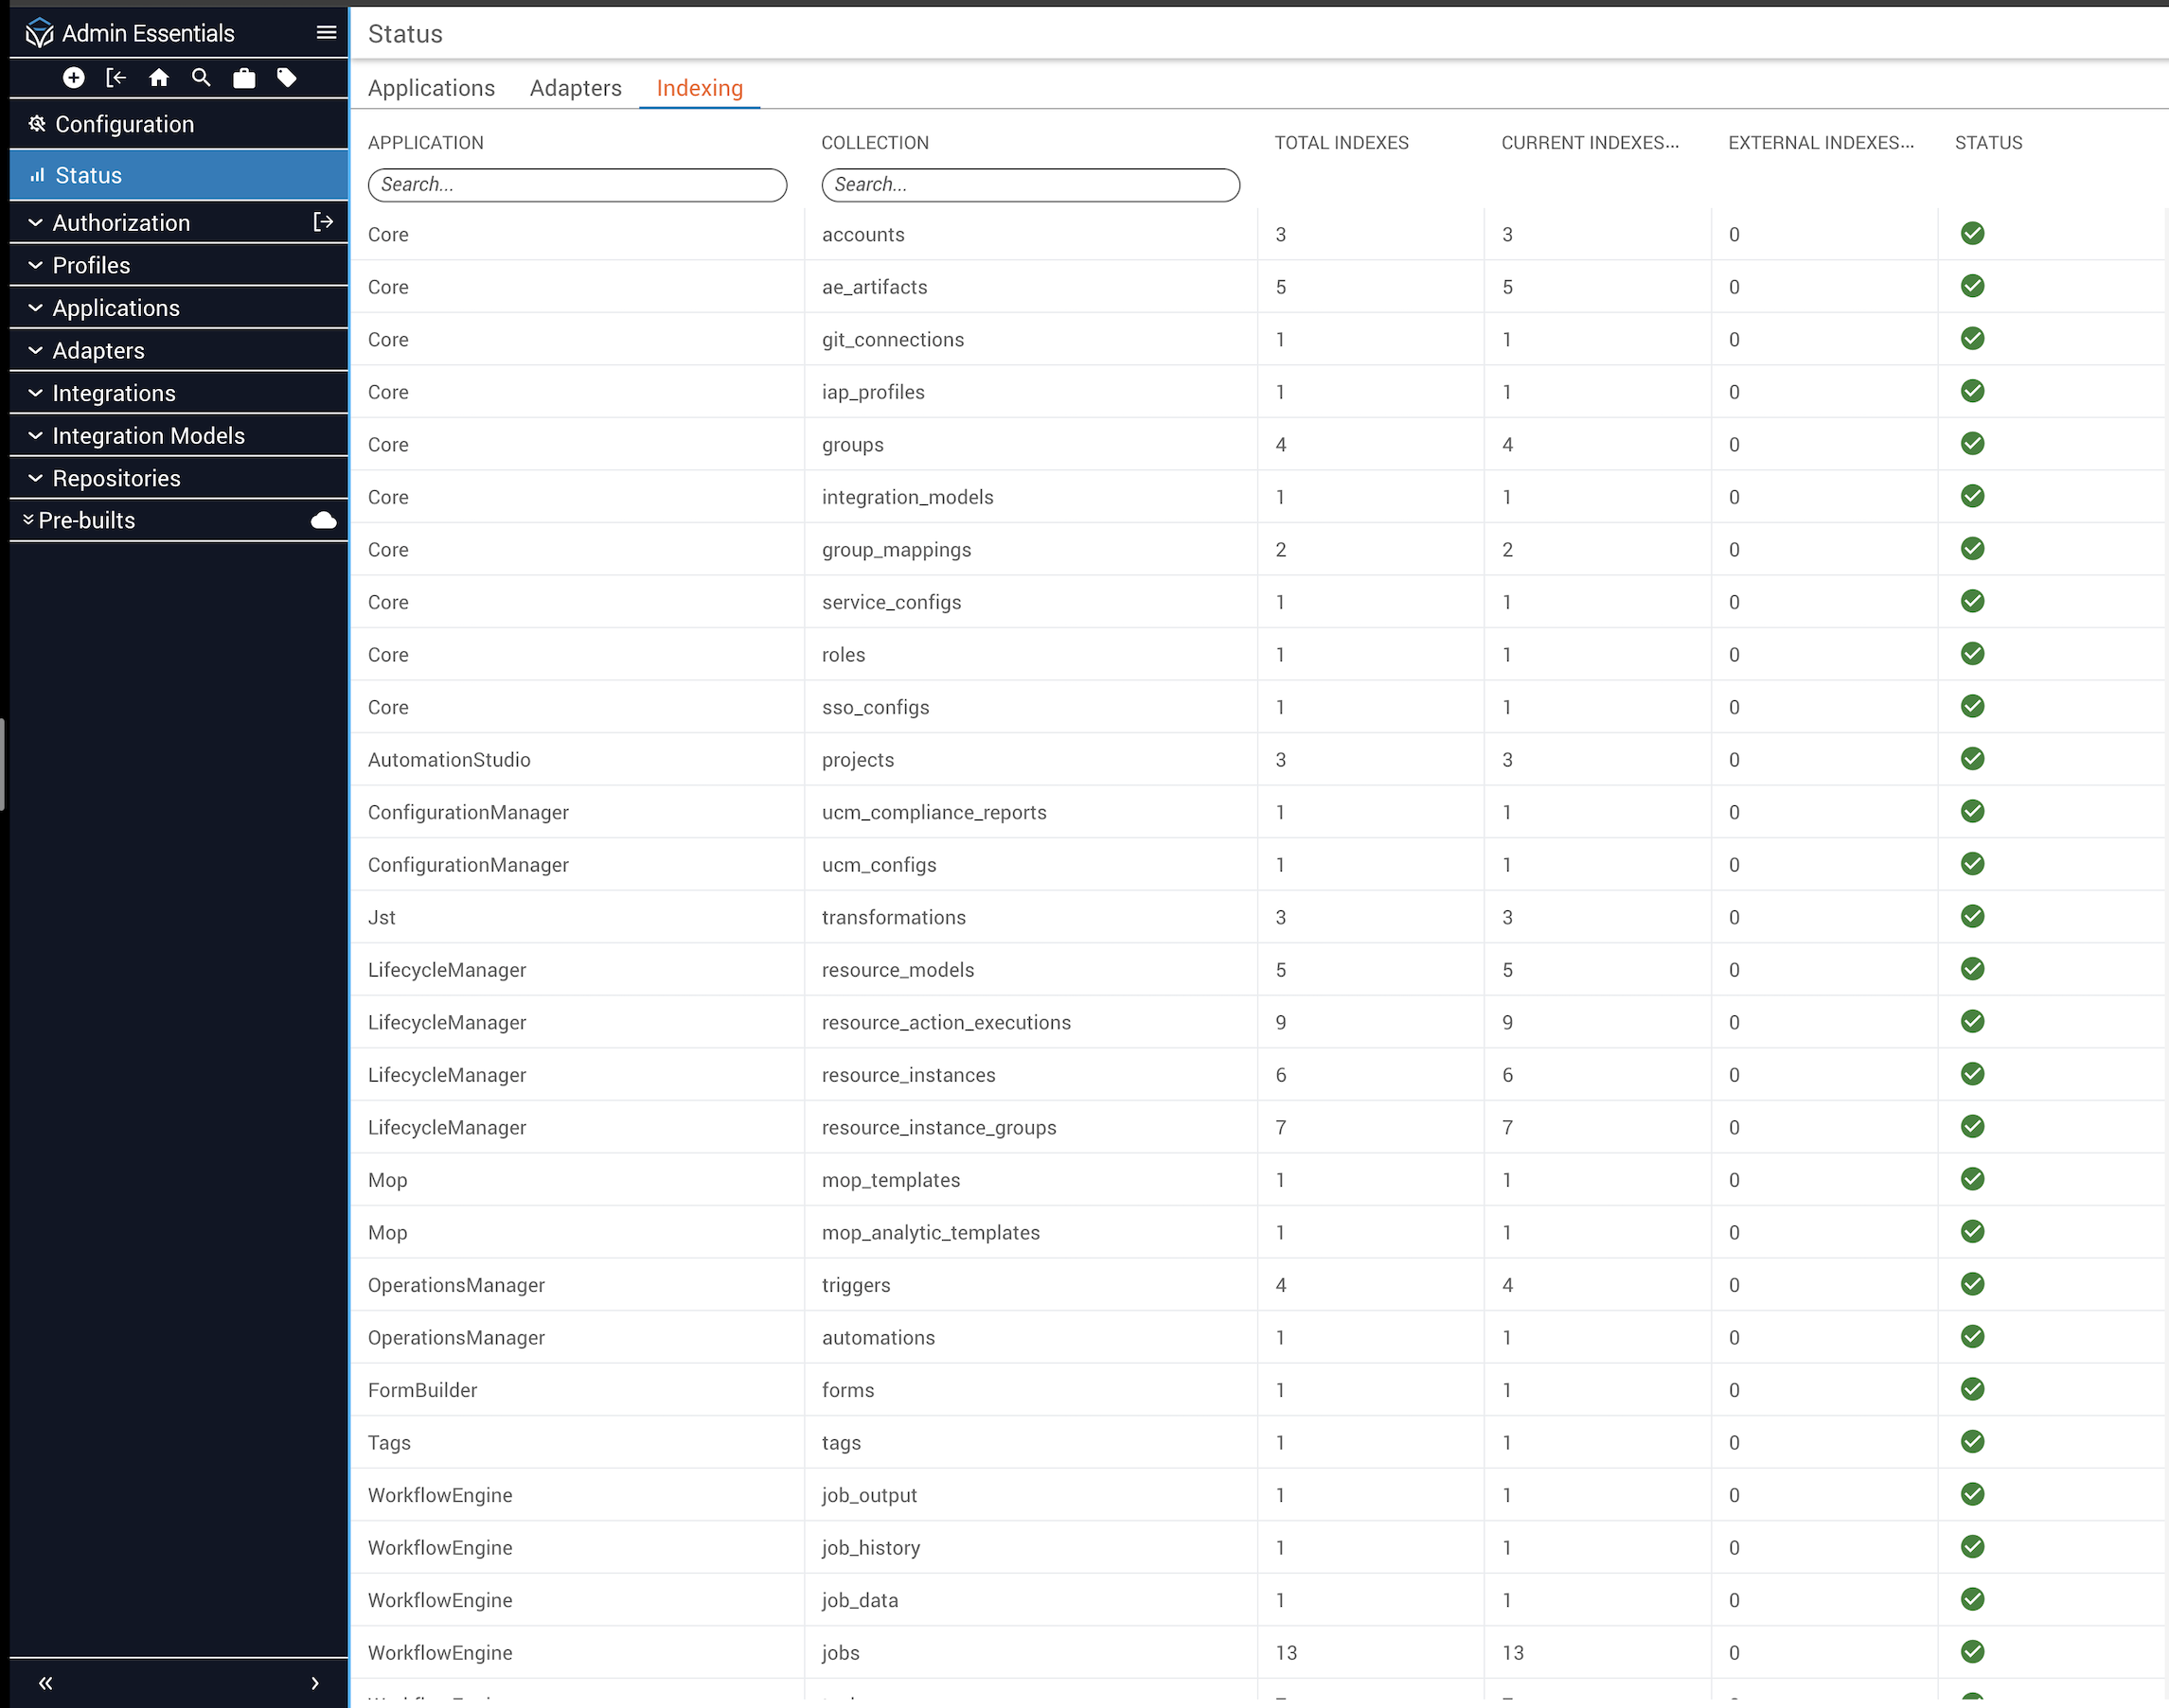Click the double-chevron collapse sidebar button
Image resolution: width=2169 pixels, height=1708 pixels.
[x=45, y=1683]
